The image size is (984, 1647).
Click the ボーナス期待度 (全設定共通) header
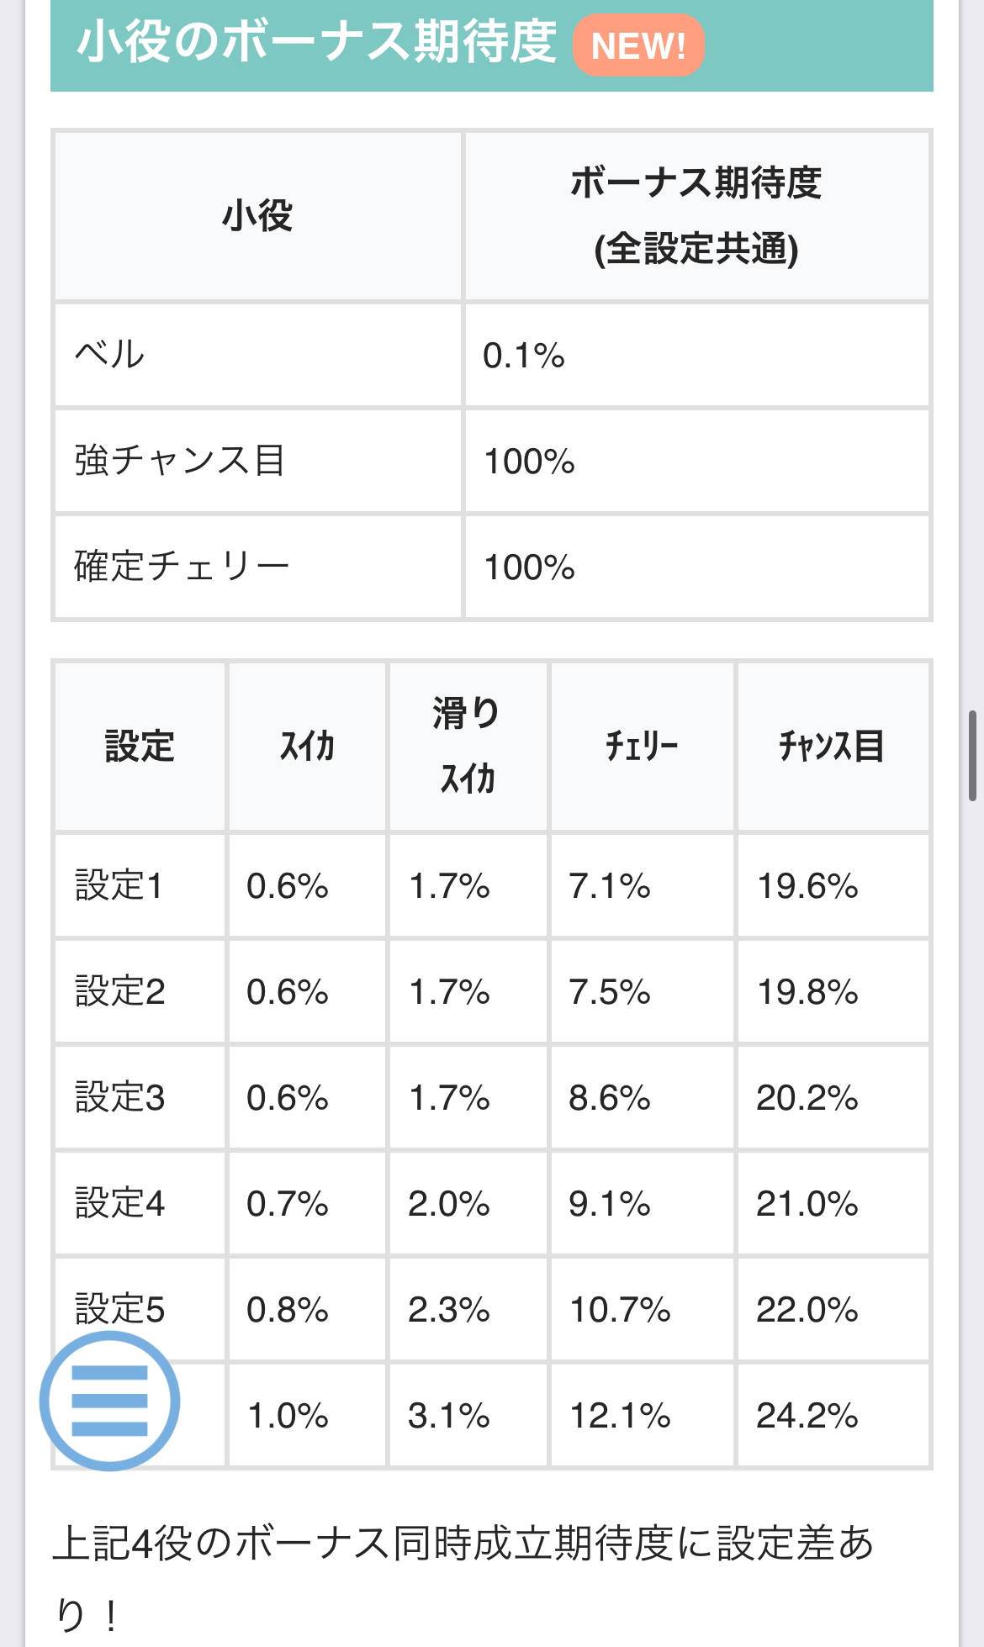(696, 216)
